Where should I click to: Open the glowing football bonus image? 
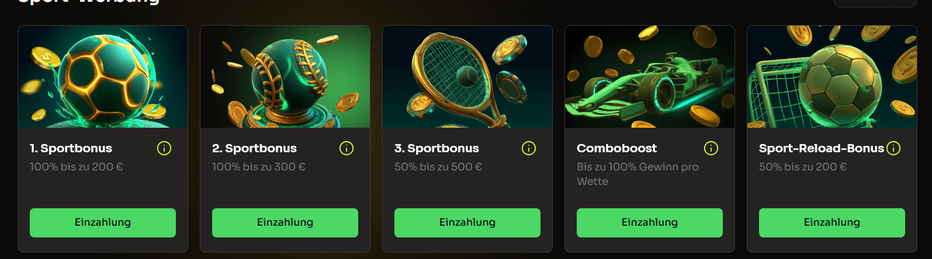pos(103,76)
